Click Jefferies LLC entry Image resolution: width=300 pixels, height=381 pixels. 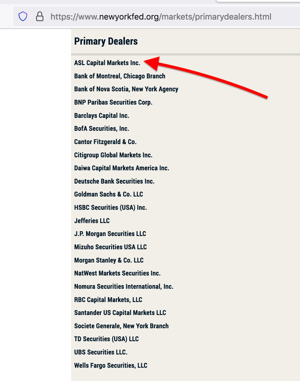(x=92, y=221)
